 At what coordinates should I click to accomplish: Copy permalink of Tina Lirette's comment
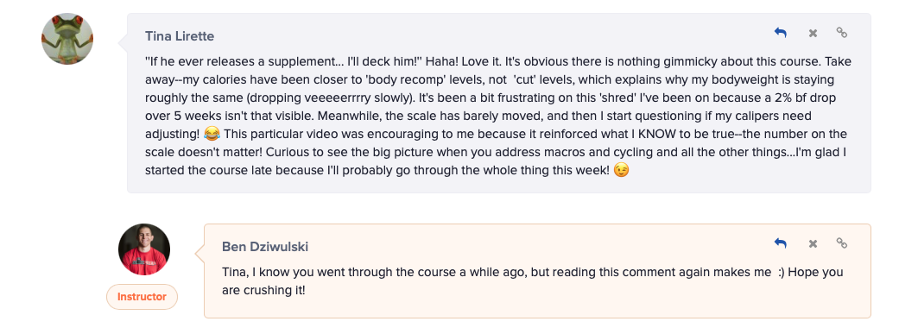842,33
